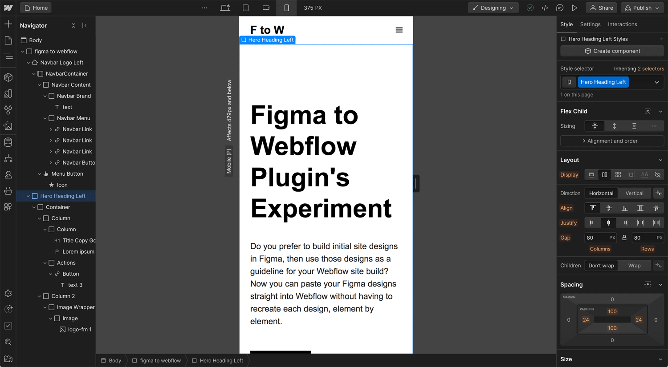Open site Settings gear icon
Viewport: 668px width, 367px height.
click(8, 293)
